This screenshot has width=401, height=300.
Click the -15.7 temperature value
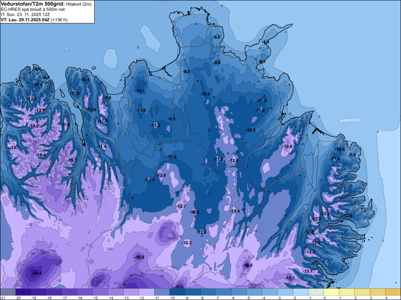(71, 160)
